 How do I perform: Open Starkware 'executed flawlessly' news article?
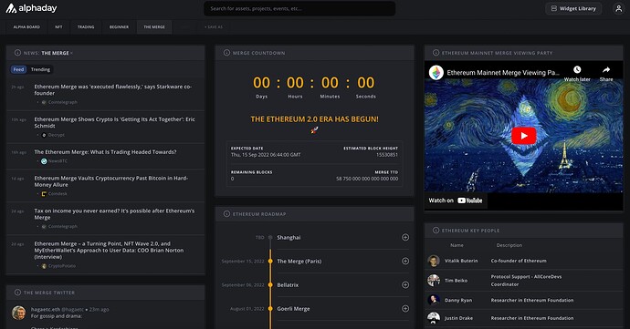(113, 89)
